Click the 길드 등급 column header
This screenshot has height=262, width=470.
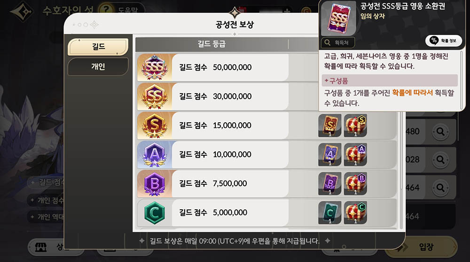click(211, 44)
